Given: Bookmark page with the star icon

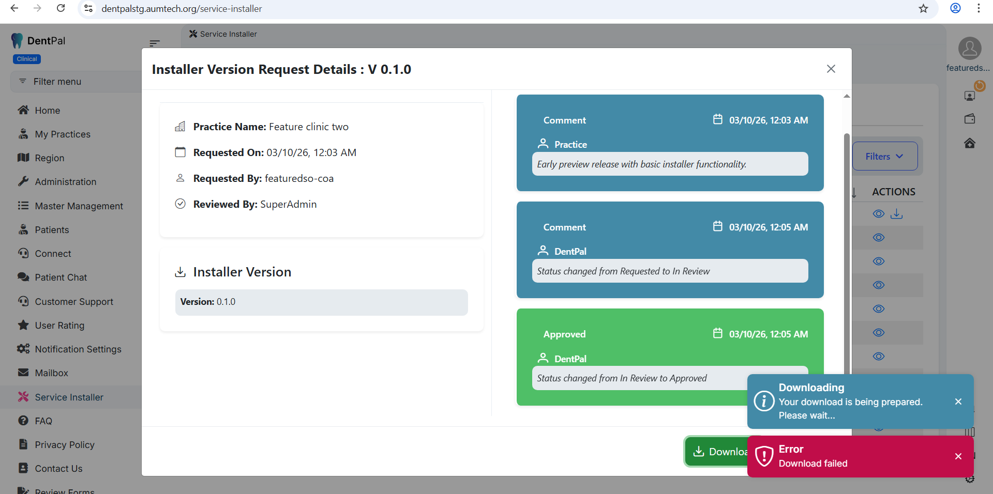Looking at the screenshot, I should (923, 8).
